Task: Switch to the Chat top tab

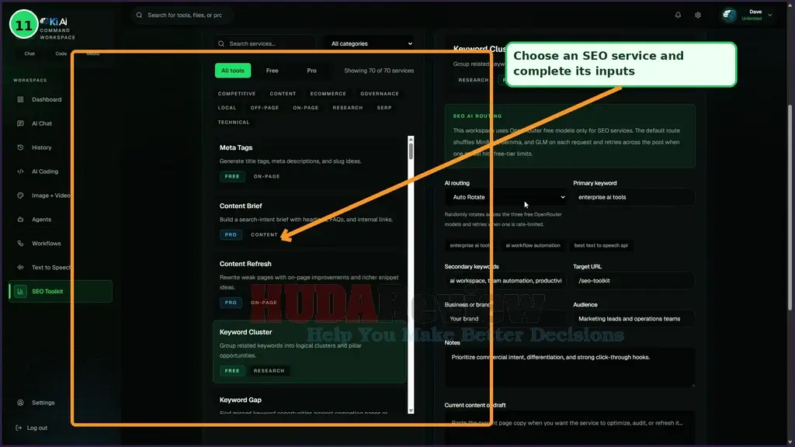Action: click(x=30, y=54)
